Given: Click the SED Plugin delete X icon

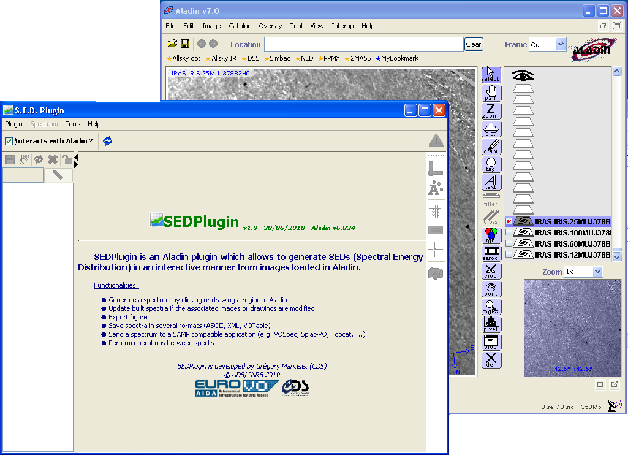Looking at the screenshot, I should (x=53, y=159).
